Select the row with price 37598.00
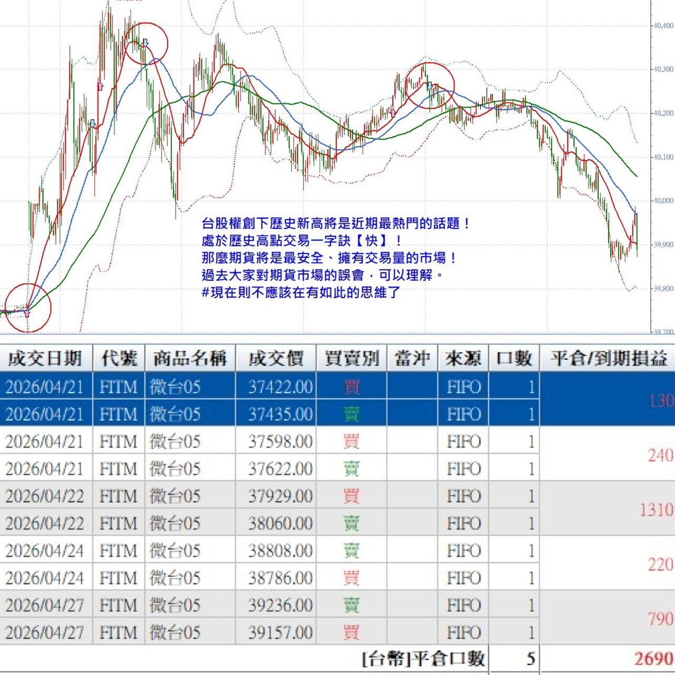This screenshot has width=675, height=675. 280,441
